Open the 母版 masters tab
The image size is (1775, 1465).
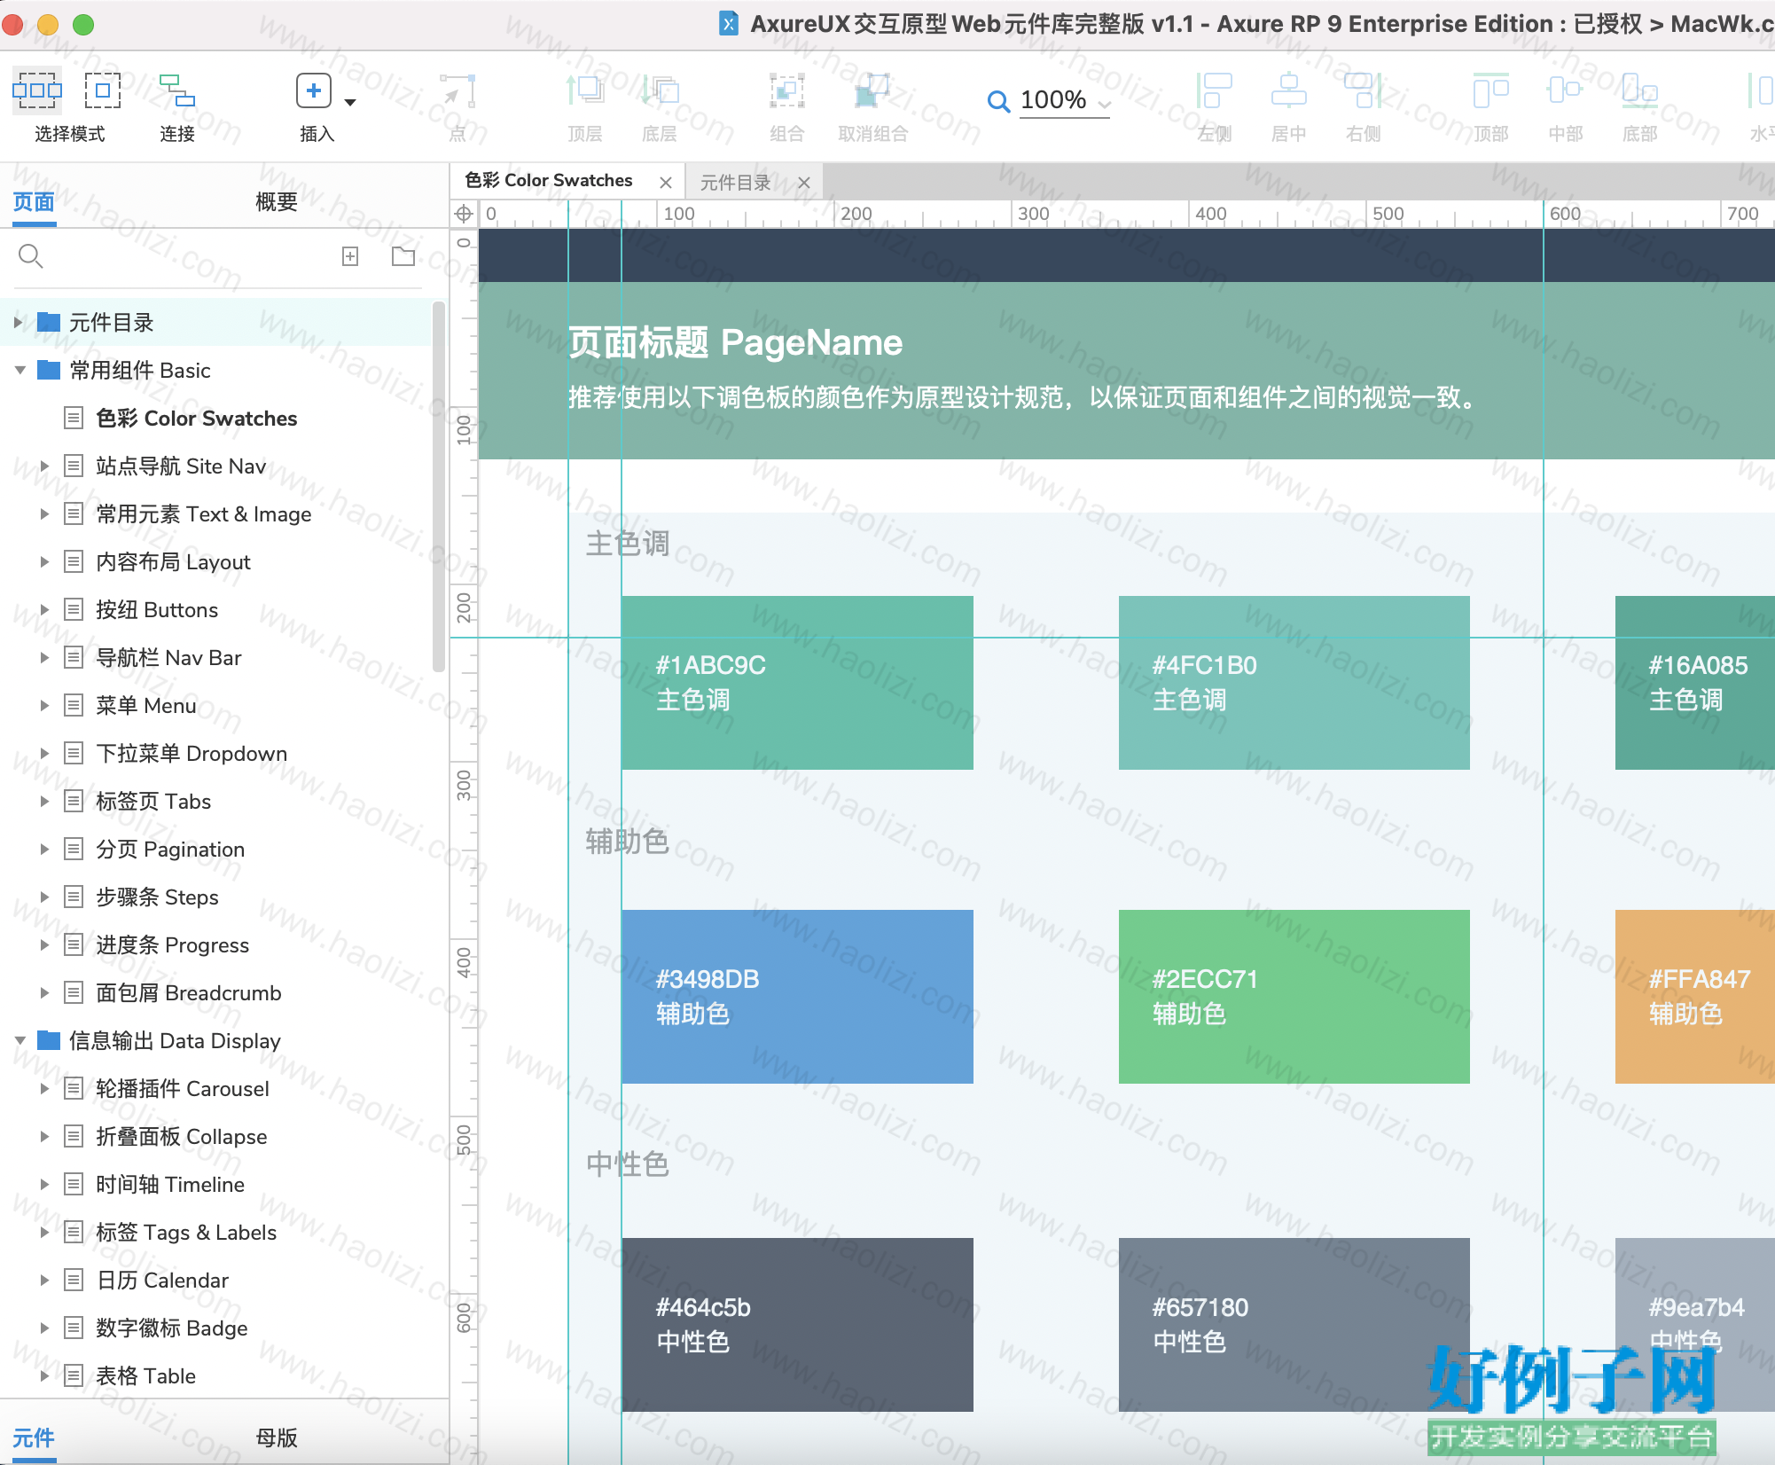pyautogui.click(x=277, y=1438)
